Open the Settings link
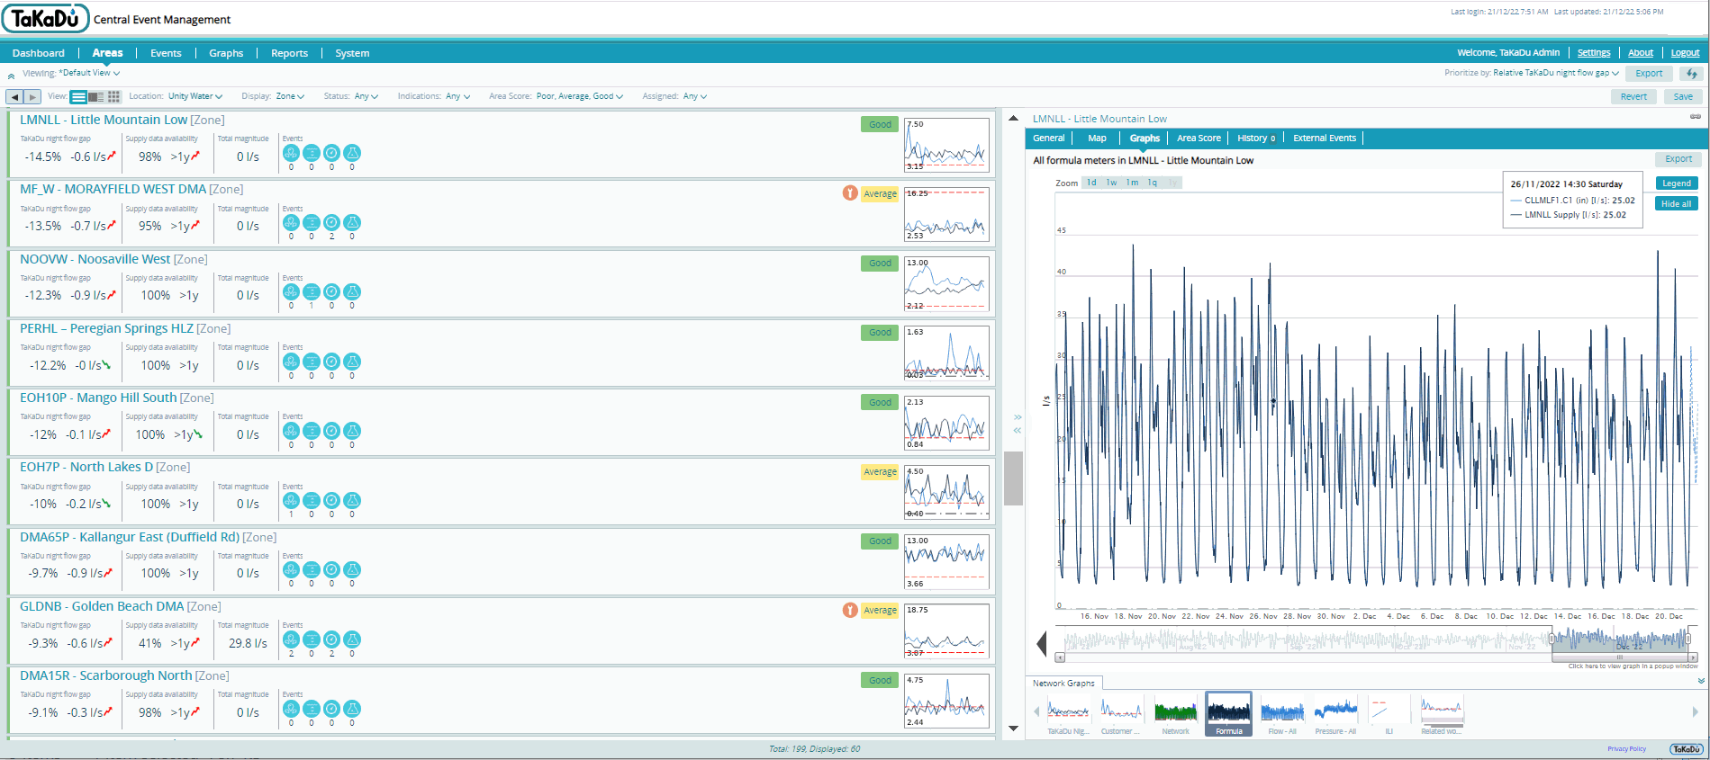The height and width of the screenshot is (760, 1710). click(1594, 53)
